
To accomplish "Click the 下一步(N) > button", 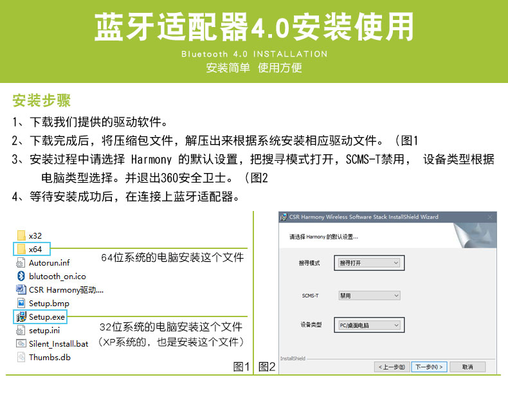I will (x=429, y=367).
